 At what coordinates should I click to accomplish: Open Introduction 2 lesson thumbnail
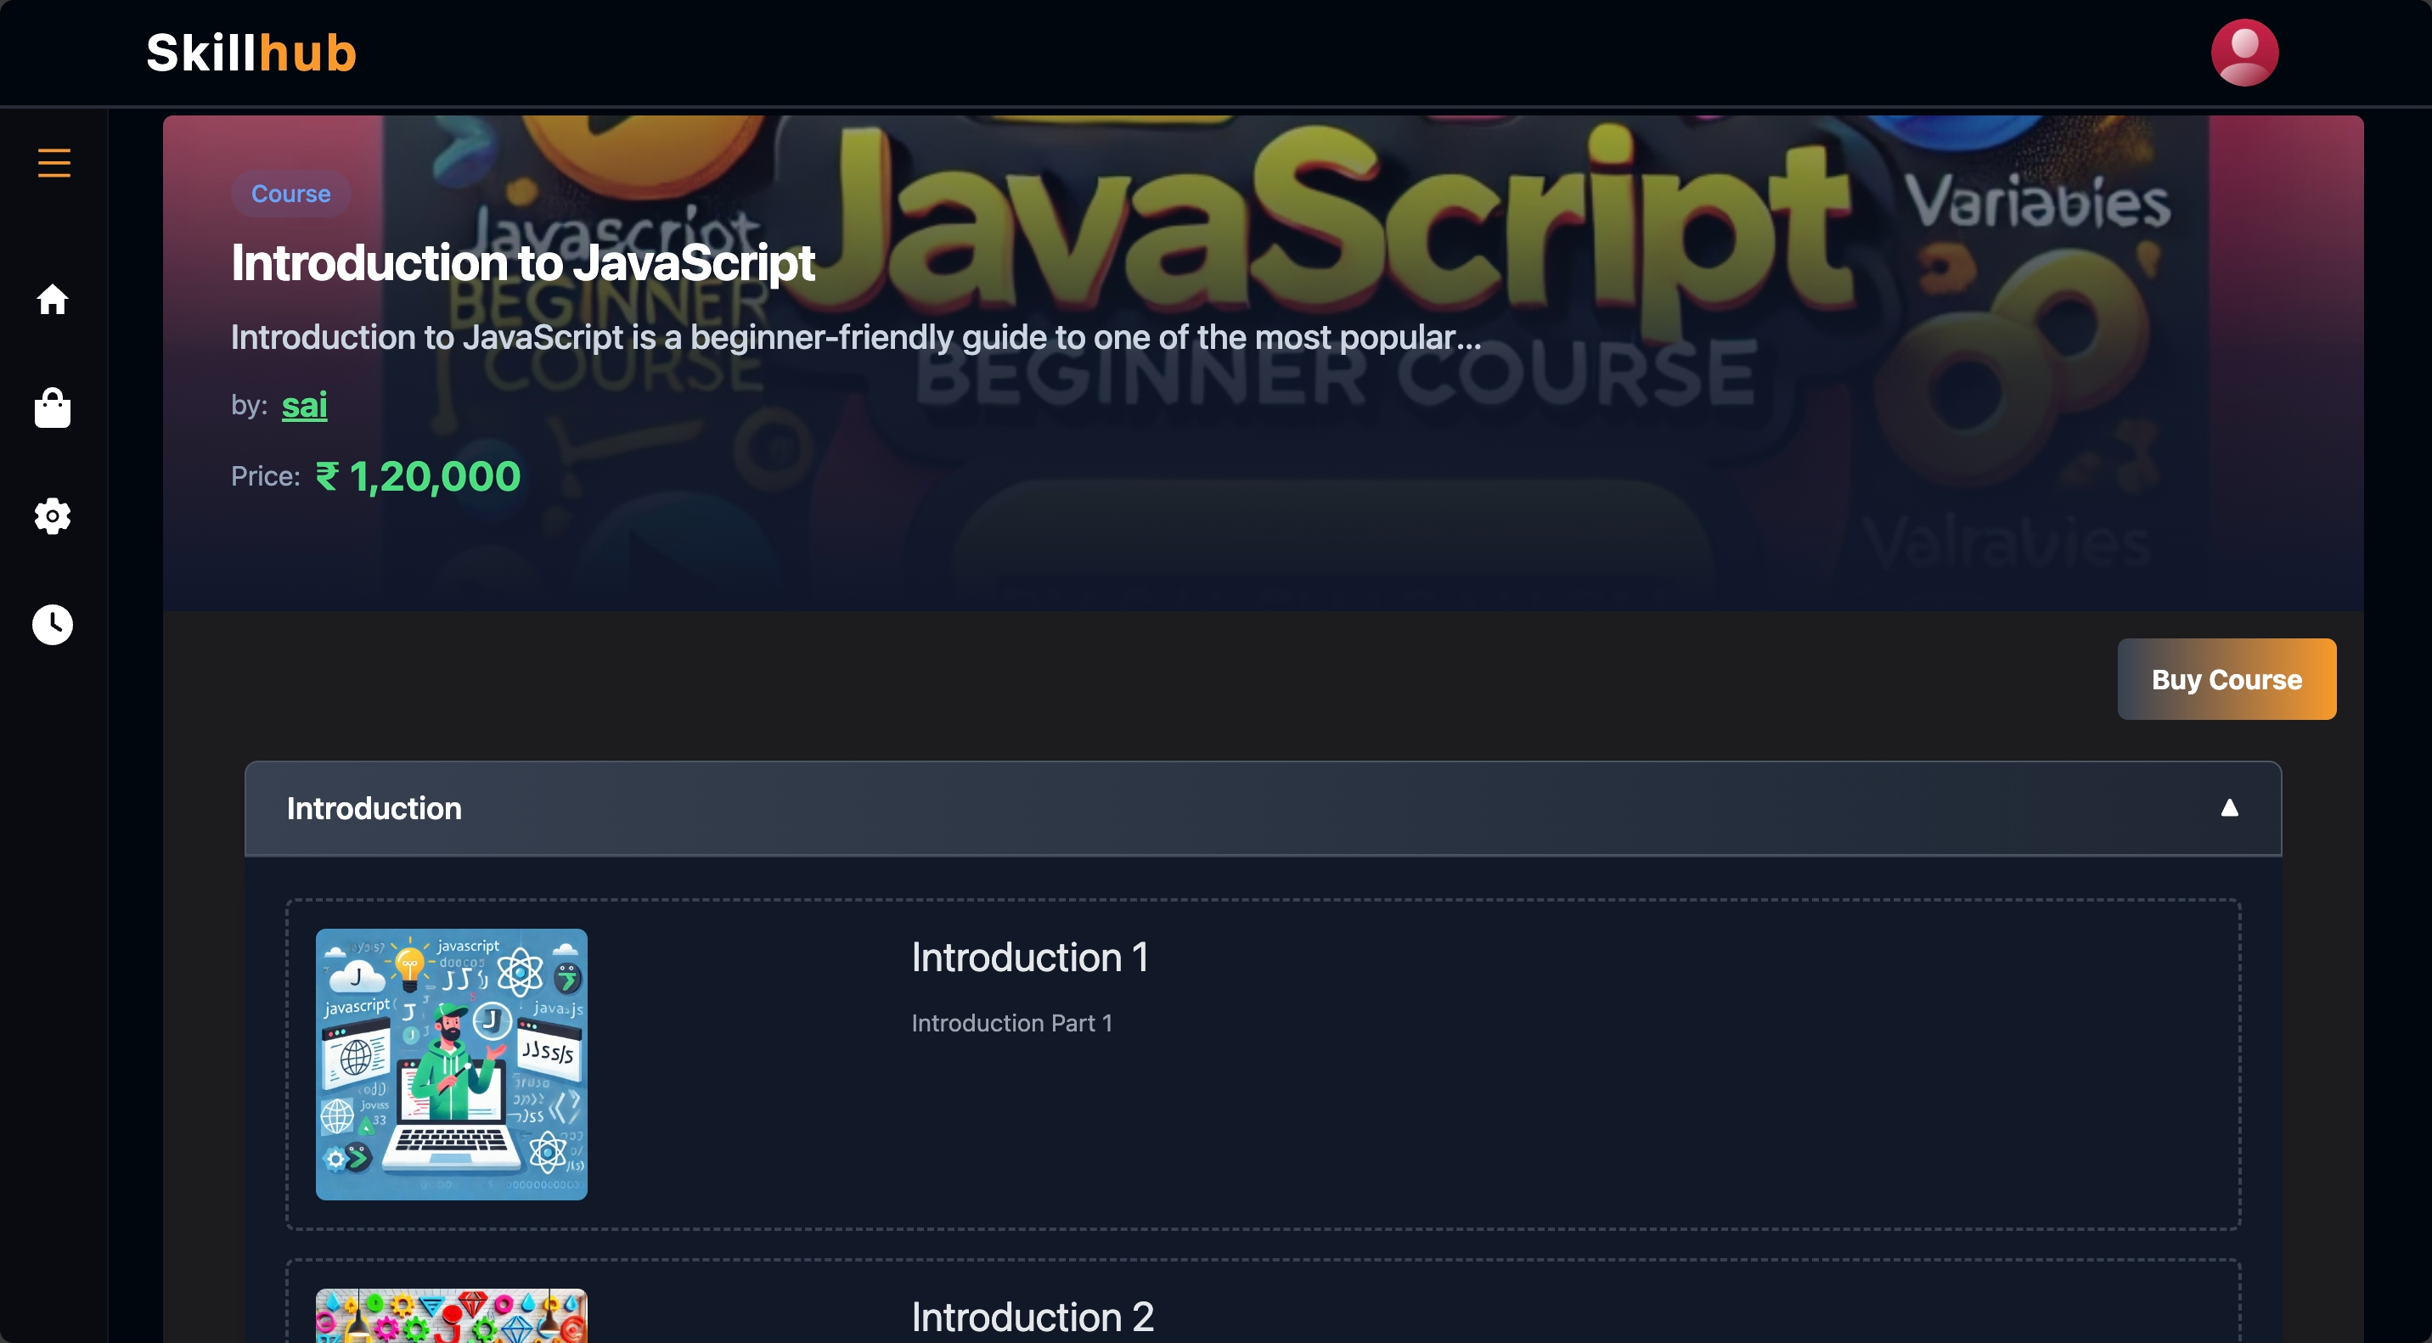[x=451, y=1316]
